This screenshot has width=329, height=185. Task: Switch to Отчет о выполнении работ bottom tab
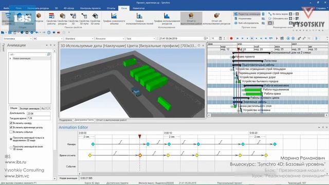[x=111, y=120]
